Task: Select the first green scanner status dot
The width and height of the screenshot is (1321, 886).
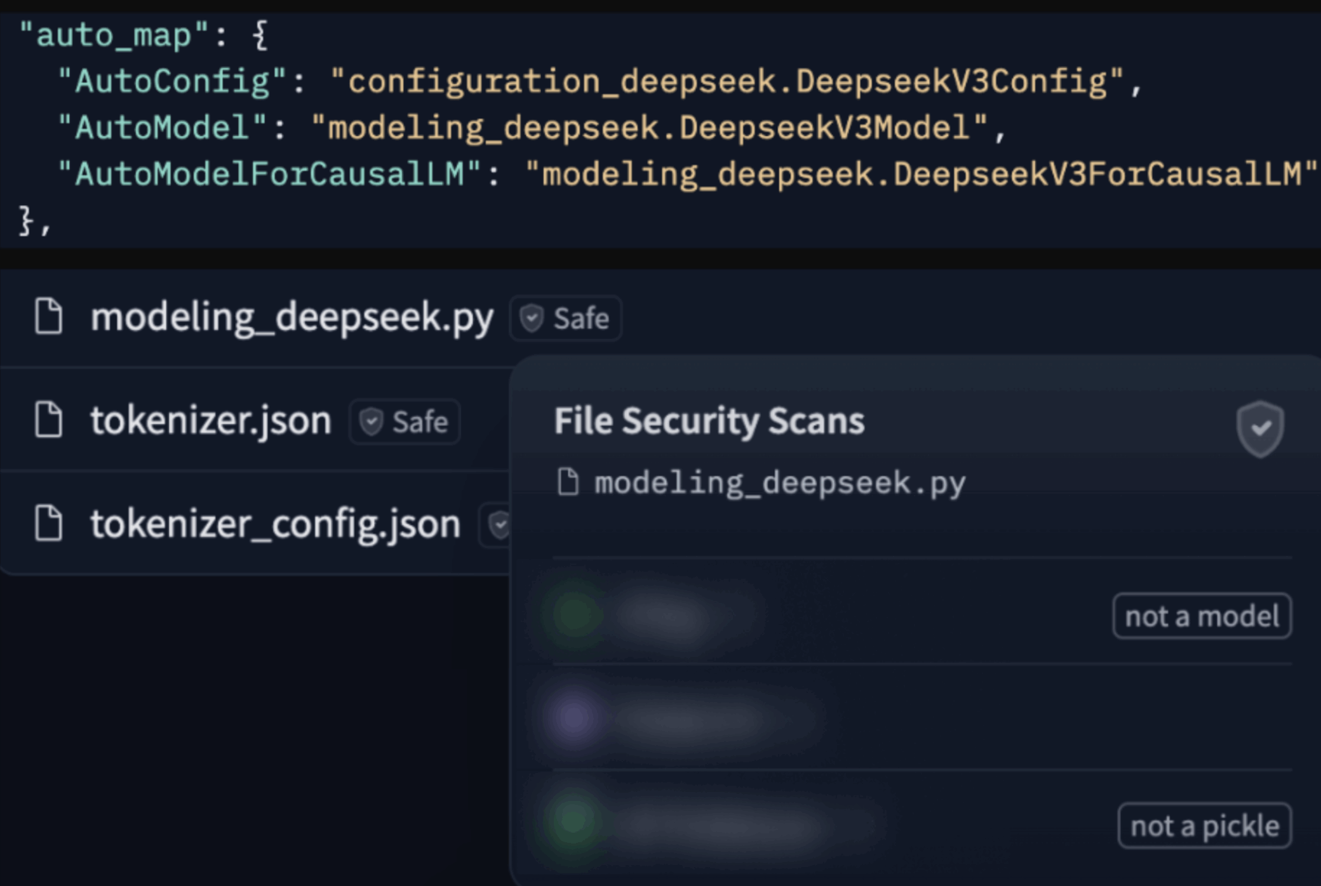Action: tap(575, 614)
